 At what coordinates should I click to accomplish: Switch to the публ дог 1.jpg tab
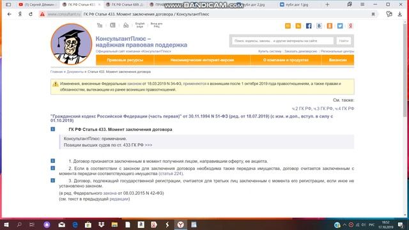click(294, 4)
